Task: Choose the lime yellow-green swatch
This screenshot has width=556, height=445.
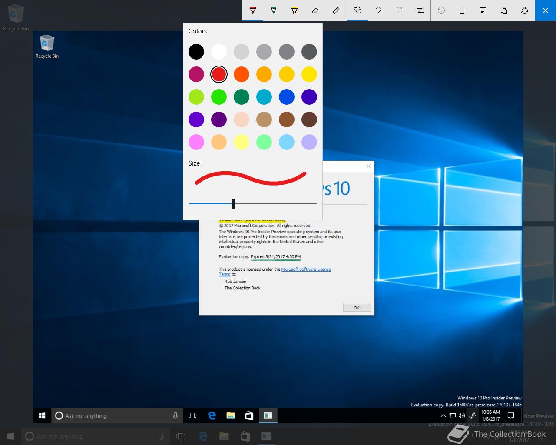Action: [x=196, y=97]
